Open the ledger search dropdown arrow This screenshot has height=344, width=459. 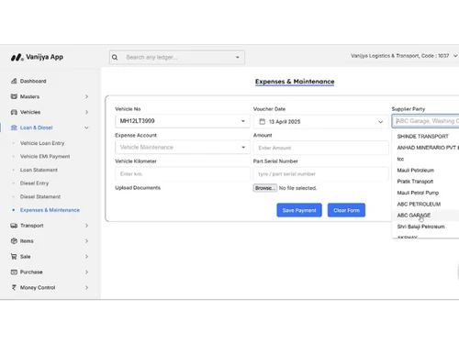237,57
